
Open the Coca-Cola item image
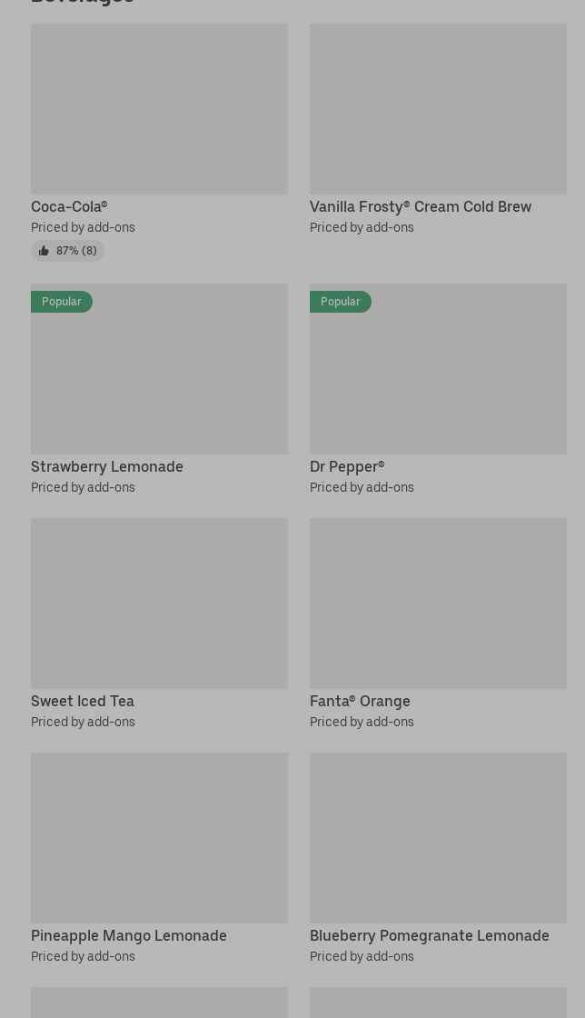click(x=159, y=109)
